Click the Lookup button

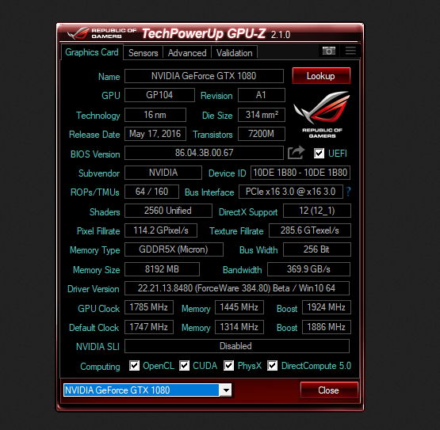tap(321, 76)
